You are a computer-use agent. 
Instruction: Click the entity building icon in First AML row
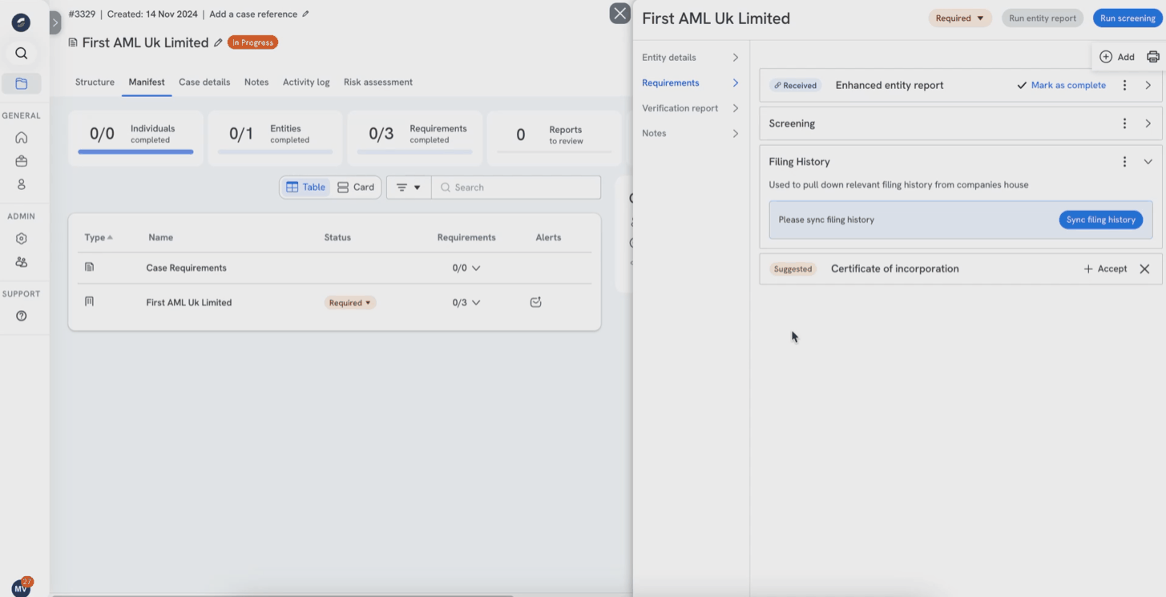point(89,301)
